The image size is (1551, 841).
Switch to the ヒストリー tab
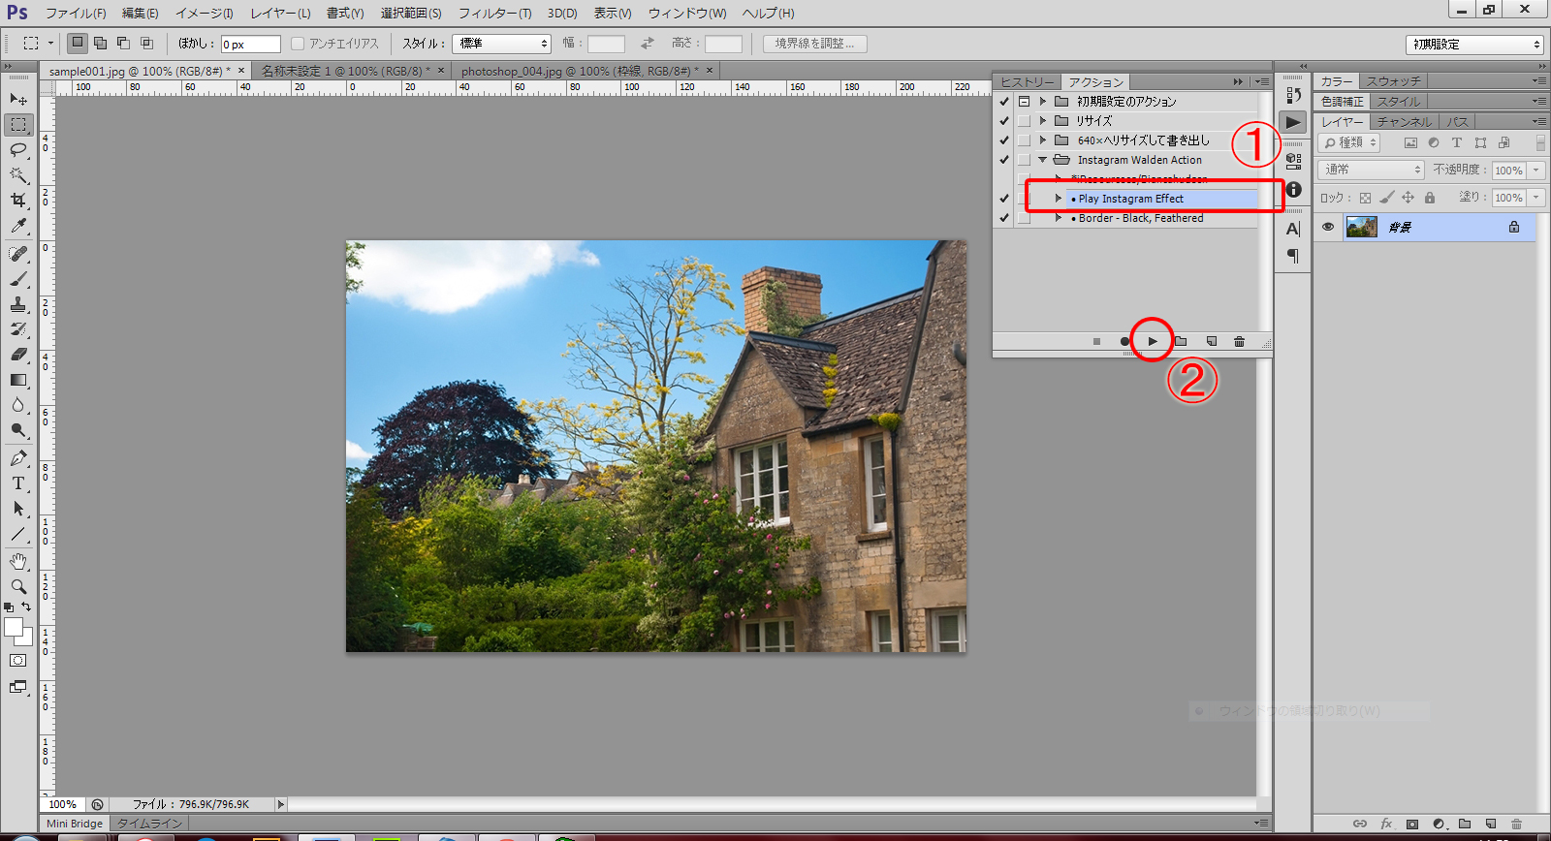(1027, 82)
